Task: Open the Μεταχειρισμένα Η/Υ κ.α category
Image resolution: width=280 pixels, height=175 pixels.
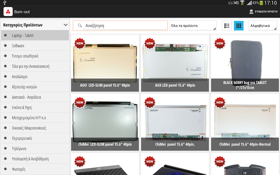Action: point(35,118)
